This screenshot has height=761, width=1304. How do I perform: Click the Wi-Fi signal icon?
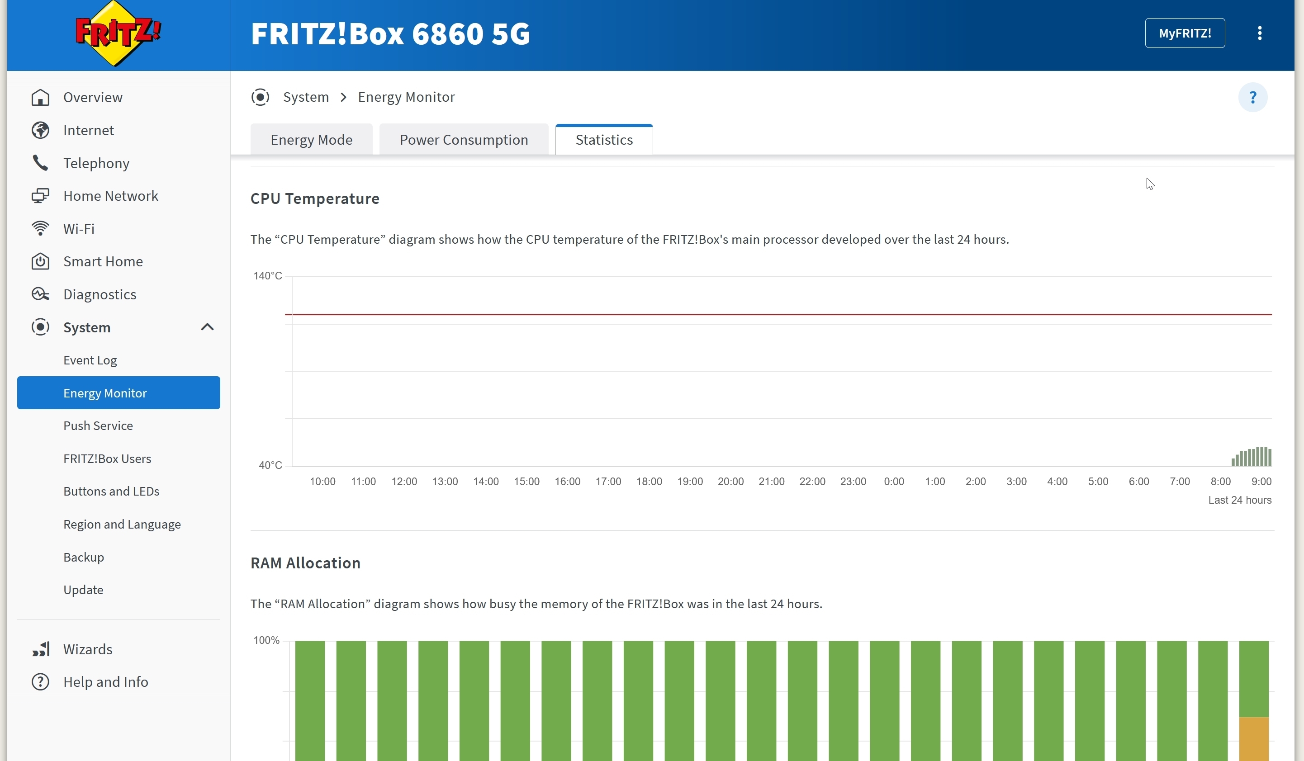(40, 229)
